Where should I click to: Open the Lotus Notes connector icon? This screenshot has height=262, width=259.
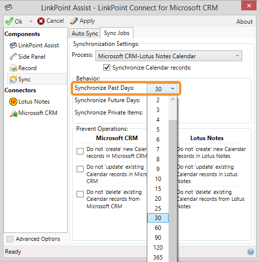coord(13,102)
